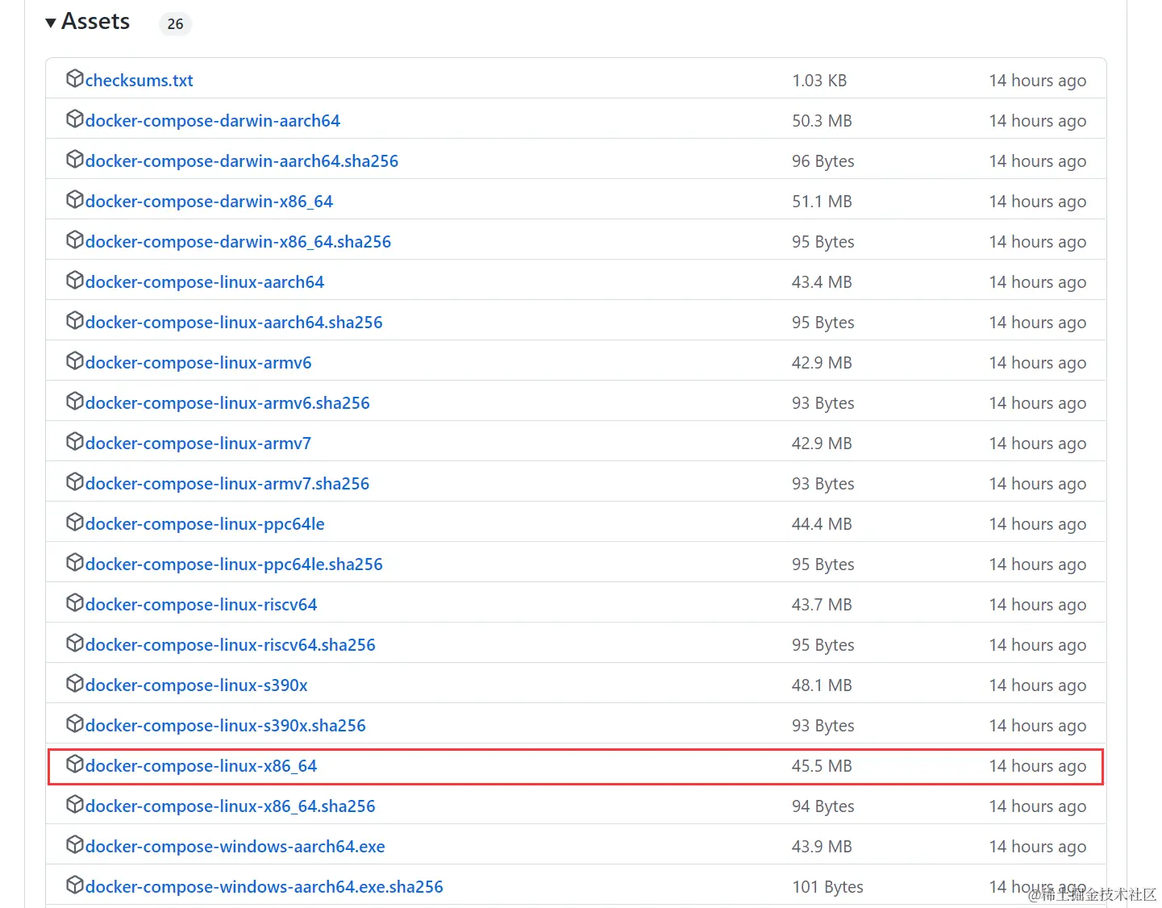Image resolution: width=1162 pixels, height=908 pixels.
Task: Click the 44.4 MB size value
Action: tap(822, 524)
